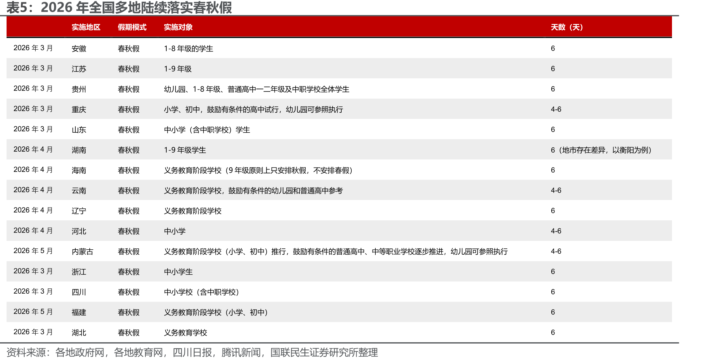Click the region cell '云南'

[x=79, y=190]
